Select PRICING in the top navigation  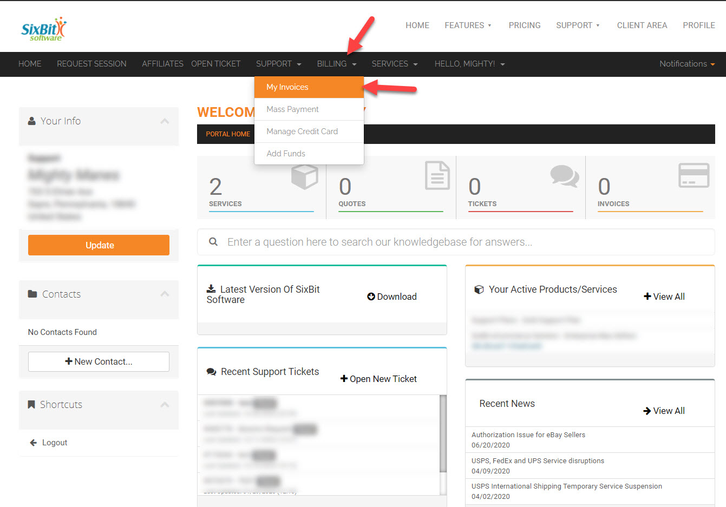(x=524, y=25)
